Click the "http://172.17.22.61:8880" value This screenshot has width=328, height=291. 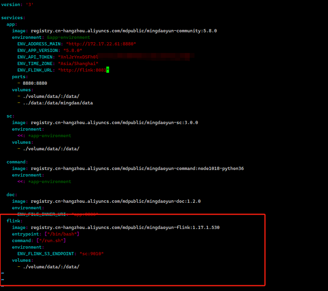(101, 44)
